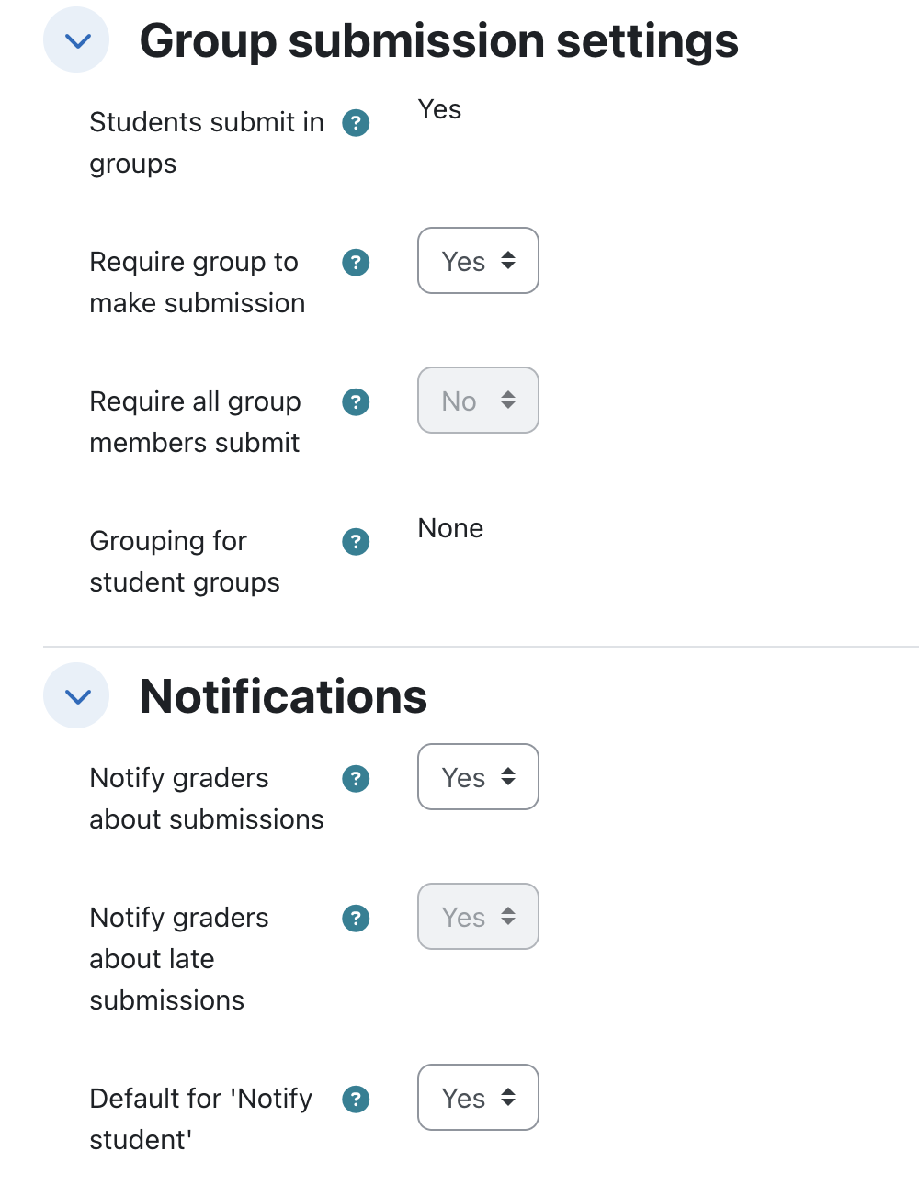Open help for Notify graders about submissions
Viewport: 919px width, 1196px height.
pos(356,778)
